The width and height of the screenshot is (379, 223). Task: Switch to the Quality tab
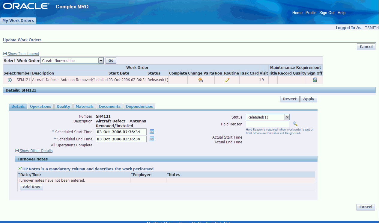(x=64, y=107)
